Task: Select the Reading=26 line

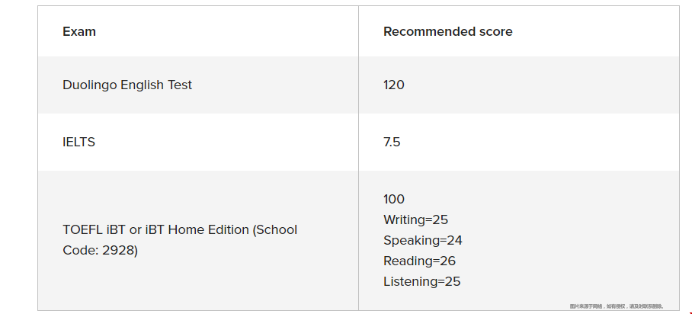Action: [x=419, y=261]
